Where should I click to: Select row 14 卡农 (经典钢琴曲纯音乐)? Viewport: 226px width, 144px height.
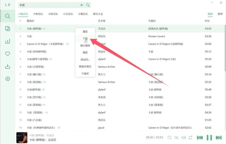click(x=120, y=128)
